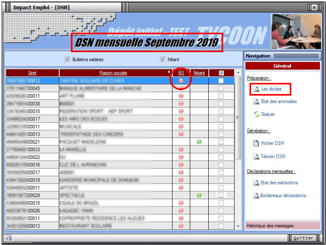The height and width of the screenshot is (245, 326).
Task: Select the row with Siret ending 00011 ART PLUME
Action: (120, 96)
